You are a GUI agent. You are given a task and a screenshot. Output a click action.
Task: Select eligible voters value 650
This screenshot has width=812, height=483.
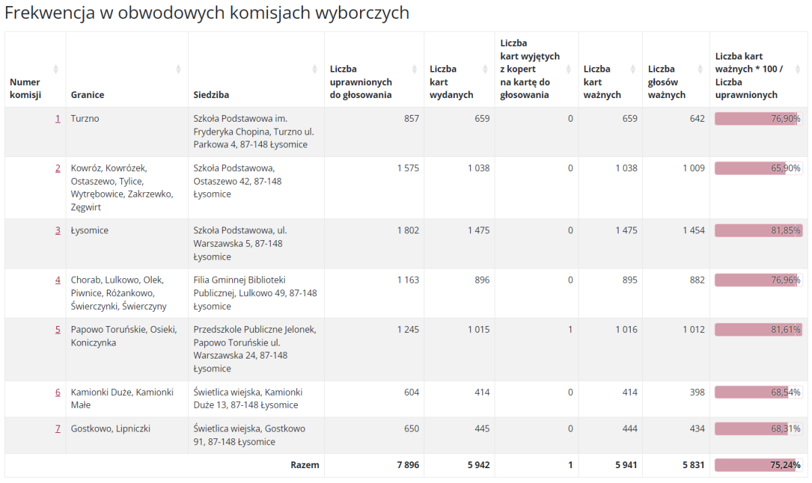click(411, 429)
